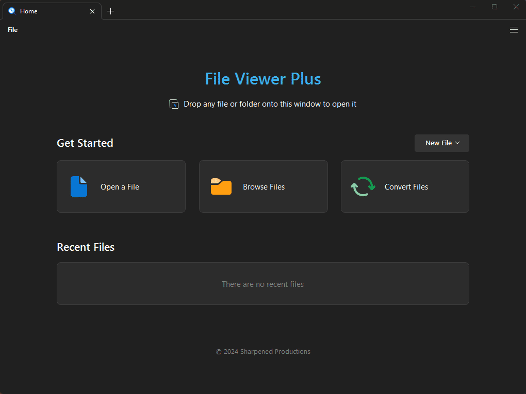This screenshot has width=526, height=394.
Task: Click the green arrows icon on Convert Files
Action: click(x=363, y=186)
